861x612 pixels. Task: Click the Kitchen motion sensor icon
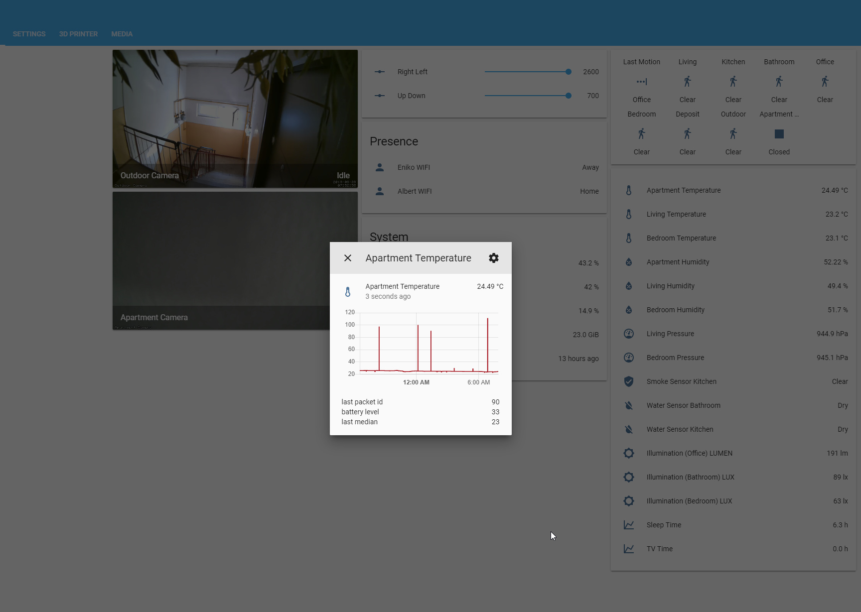(733, 82)
